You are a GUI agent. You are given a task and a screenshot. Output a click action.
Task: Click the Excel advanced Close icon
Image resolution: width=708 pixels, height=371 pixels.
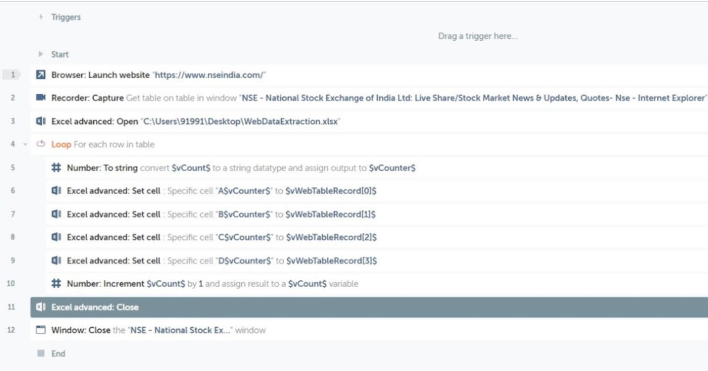click(41, 307)
